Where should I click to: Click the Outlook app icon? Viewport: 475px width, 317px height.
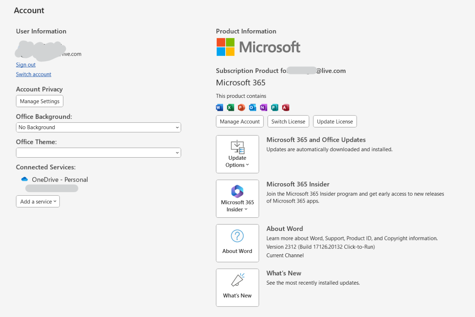[x=253, y=107]
